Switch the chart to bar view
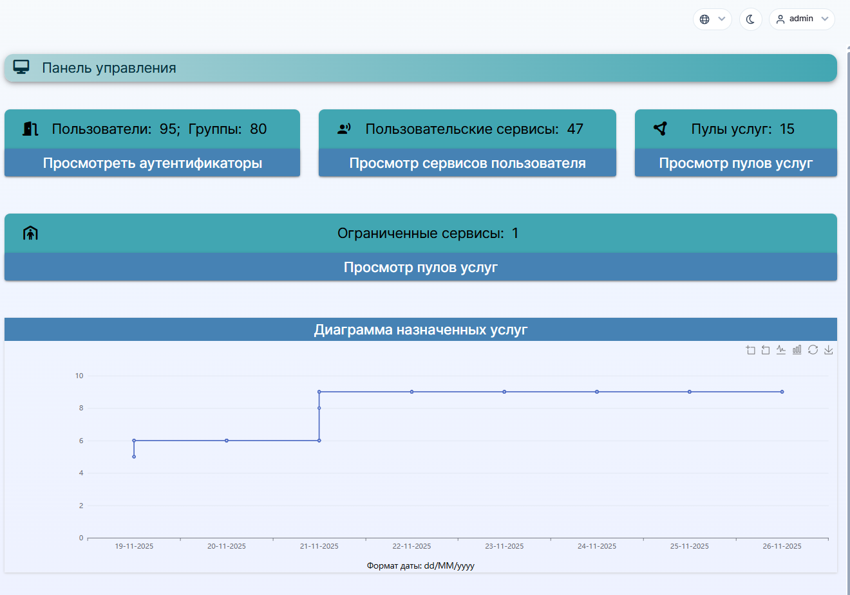Viewport: 850px width, 595px height. coord(797,350)
